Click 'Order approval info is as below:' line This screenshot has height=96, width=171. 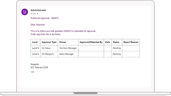pos(46,34)
